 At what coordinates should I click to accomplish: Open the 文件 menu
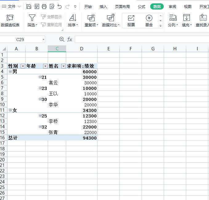[11, 6]
